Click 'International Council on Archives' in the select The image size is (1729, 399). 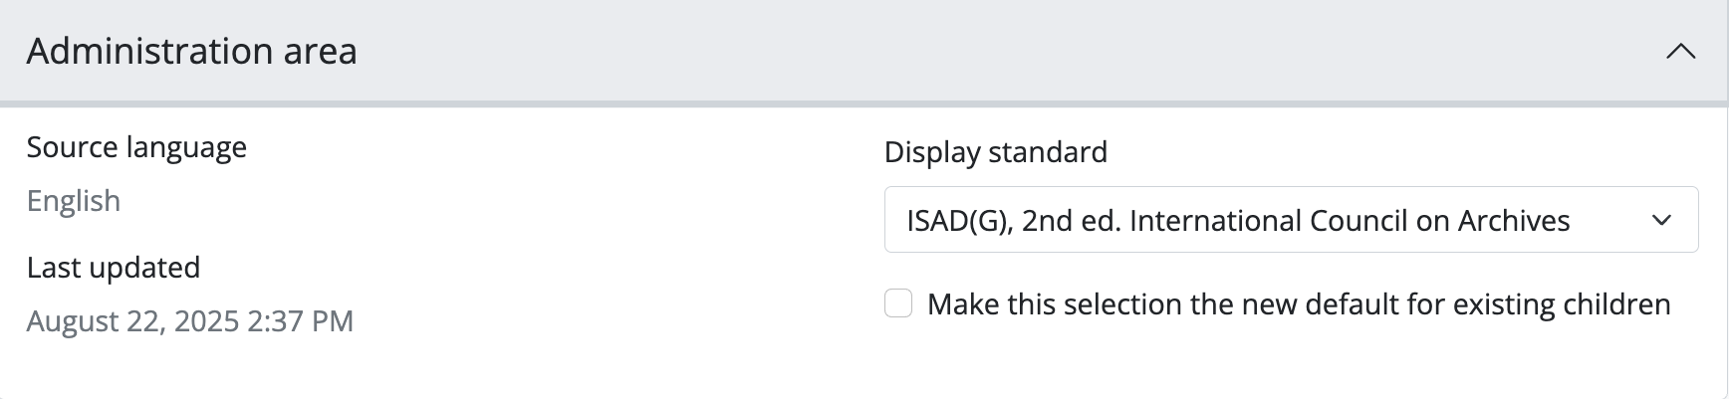[1350, 220]
